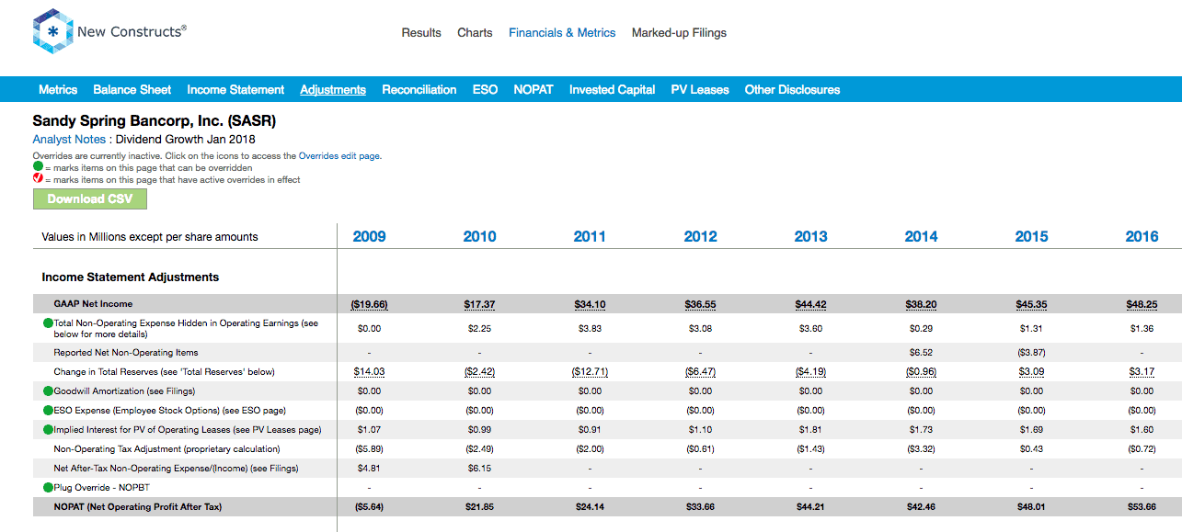Screen dimensions: 1182x532
Task: Click NOPAT value ($5.64) for 2009
Action: coord(369,507)
